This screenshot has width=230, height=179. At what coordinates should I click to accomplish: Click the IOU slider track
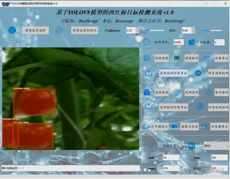[x=212, y=30]
